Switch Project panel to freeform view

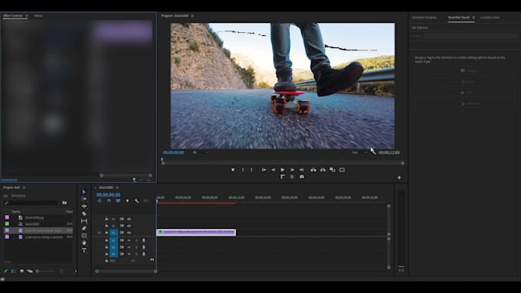pos(30,271)
